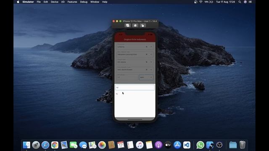This screenshot has height=151, width=269.
Task: Open Calendar from the Dock
Action: coord(121,145)
